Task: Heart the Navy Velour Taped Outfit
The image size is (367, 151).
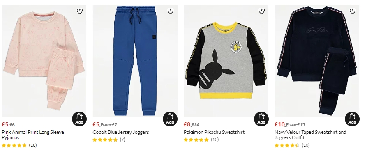Action: coord(353,11)
